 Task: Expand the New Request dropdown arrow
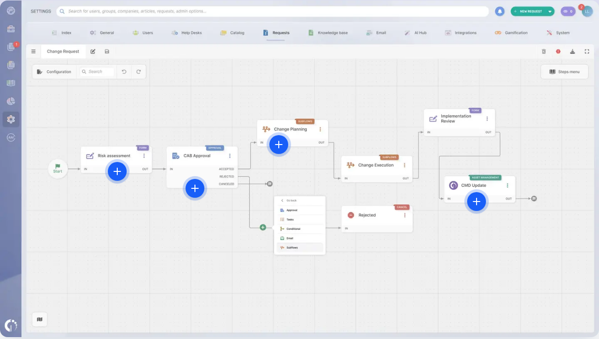[550, 11]
